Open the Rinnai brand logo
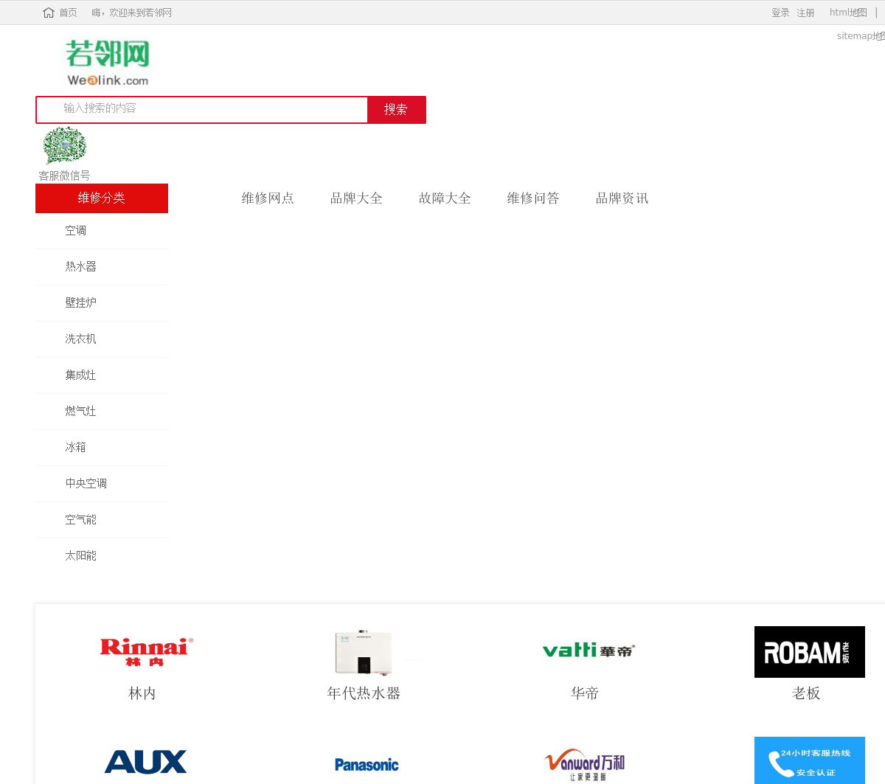The width and height of the screenshot is (885, 784). [x=145, y=652]
